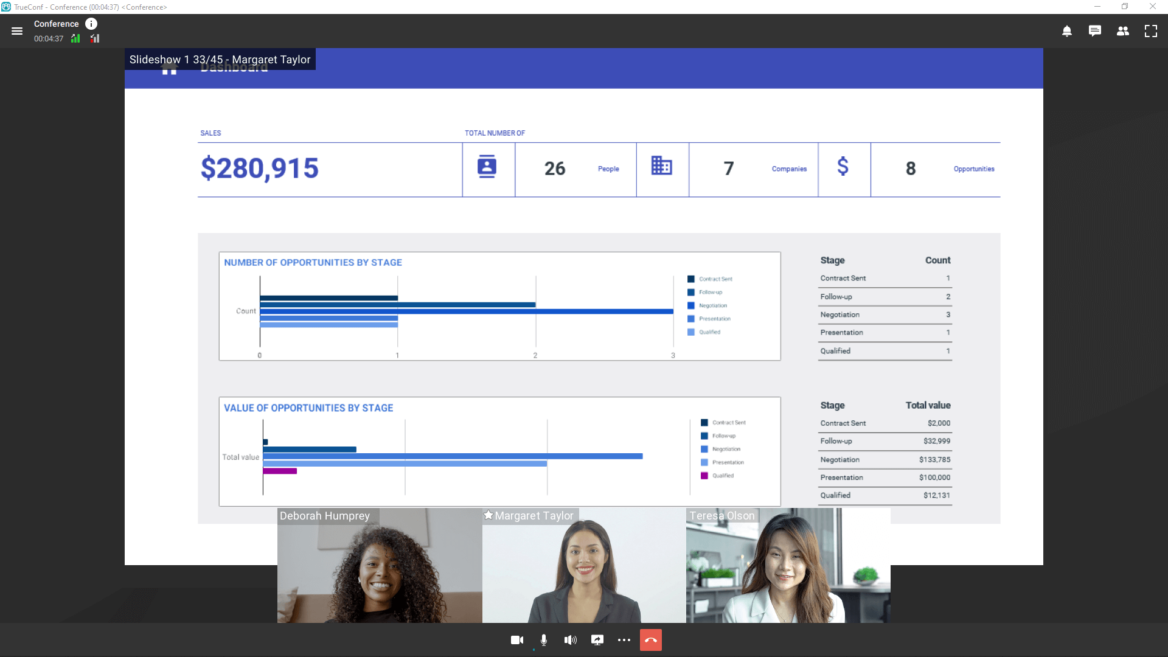The height and width of the screenshot is (657, 1168).
Task: Select Teresa Olson's video feed
Action: [x=787, y=566]
